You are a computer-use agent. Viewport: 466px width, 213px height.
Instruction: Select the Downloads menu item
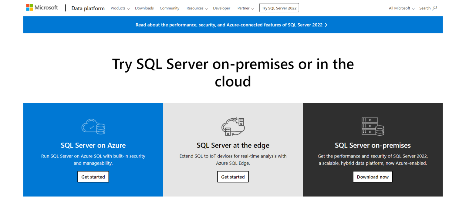[x=144, y=8]
